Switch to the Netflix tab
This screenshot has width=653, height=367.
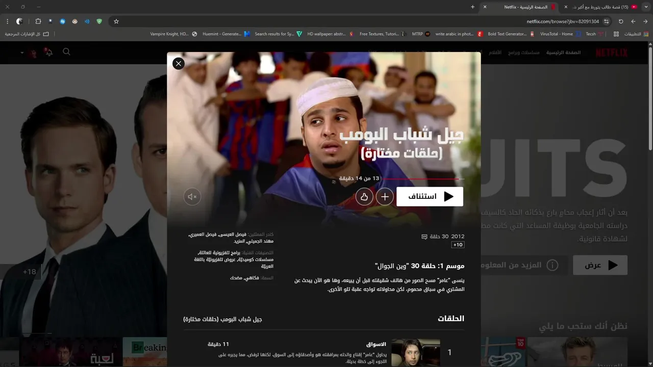[x=520, y=7]
